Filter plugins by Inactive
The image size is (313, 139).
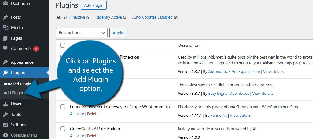point(78,17)
